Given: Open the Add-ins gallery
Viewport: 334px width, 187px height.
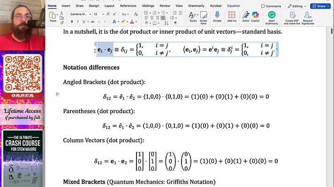Looking at the screenshot, I should pyautogui.click(x=231, y=15).
